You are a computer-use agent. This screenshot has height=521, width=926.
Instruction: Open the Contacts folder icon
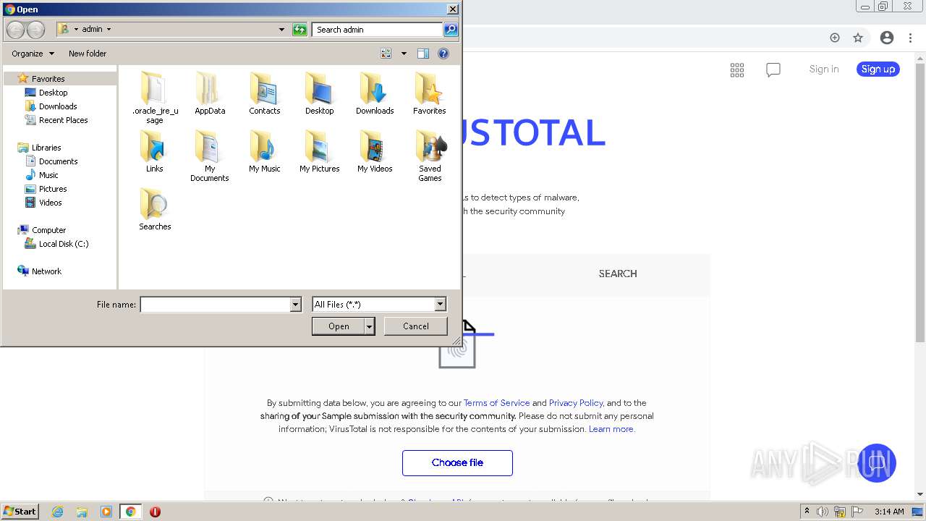click(264, 88)
